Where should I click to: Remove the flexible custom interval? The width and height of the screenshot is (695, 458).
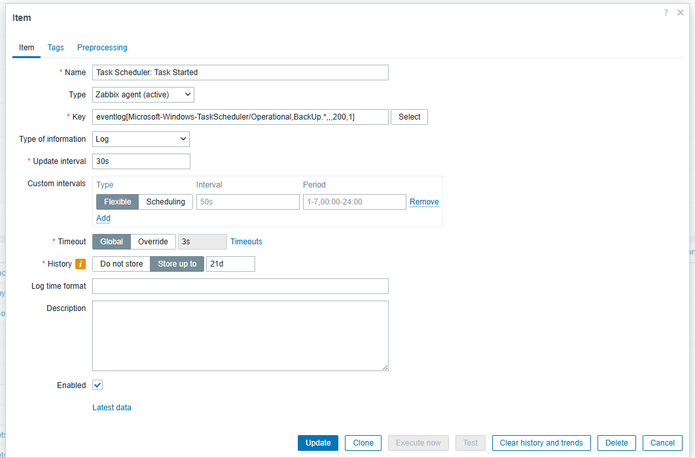[x=424, y=202]
